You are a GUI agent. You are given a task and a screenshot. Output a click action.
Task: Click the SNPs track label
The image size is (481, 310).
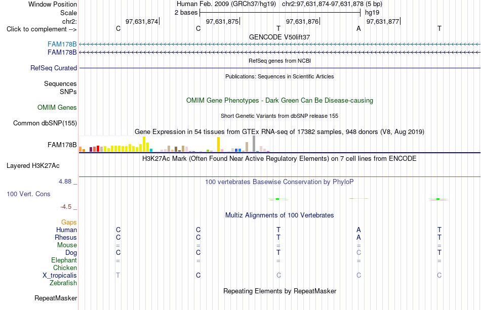pos(68,92)
